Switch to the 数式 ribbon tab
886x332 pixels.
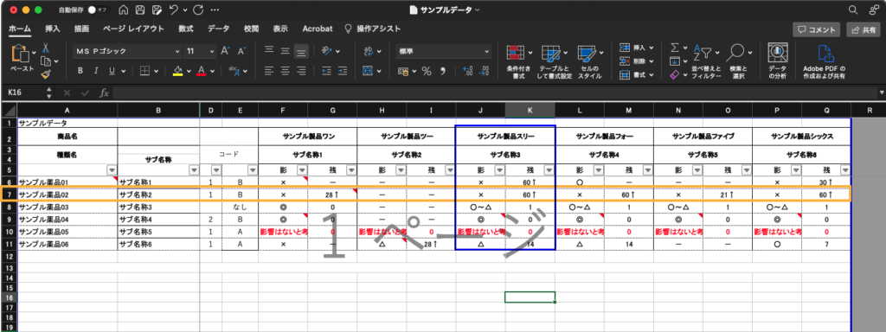(x=186, y=29)
